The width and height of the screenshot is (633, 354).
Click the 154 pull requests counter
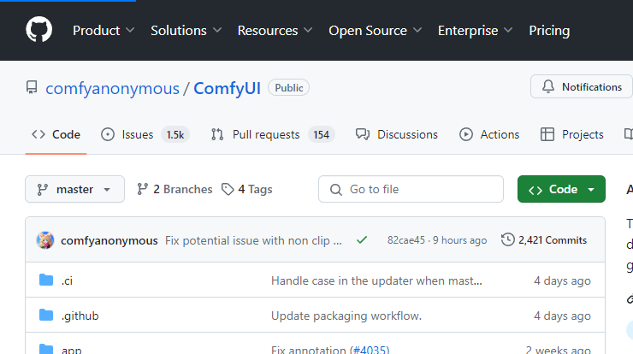[322, 134]
